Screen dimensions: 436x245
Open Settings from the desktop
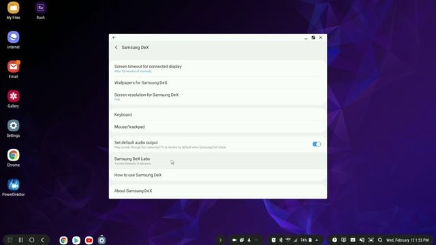[x=13, y=129]
